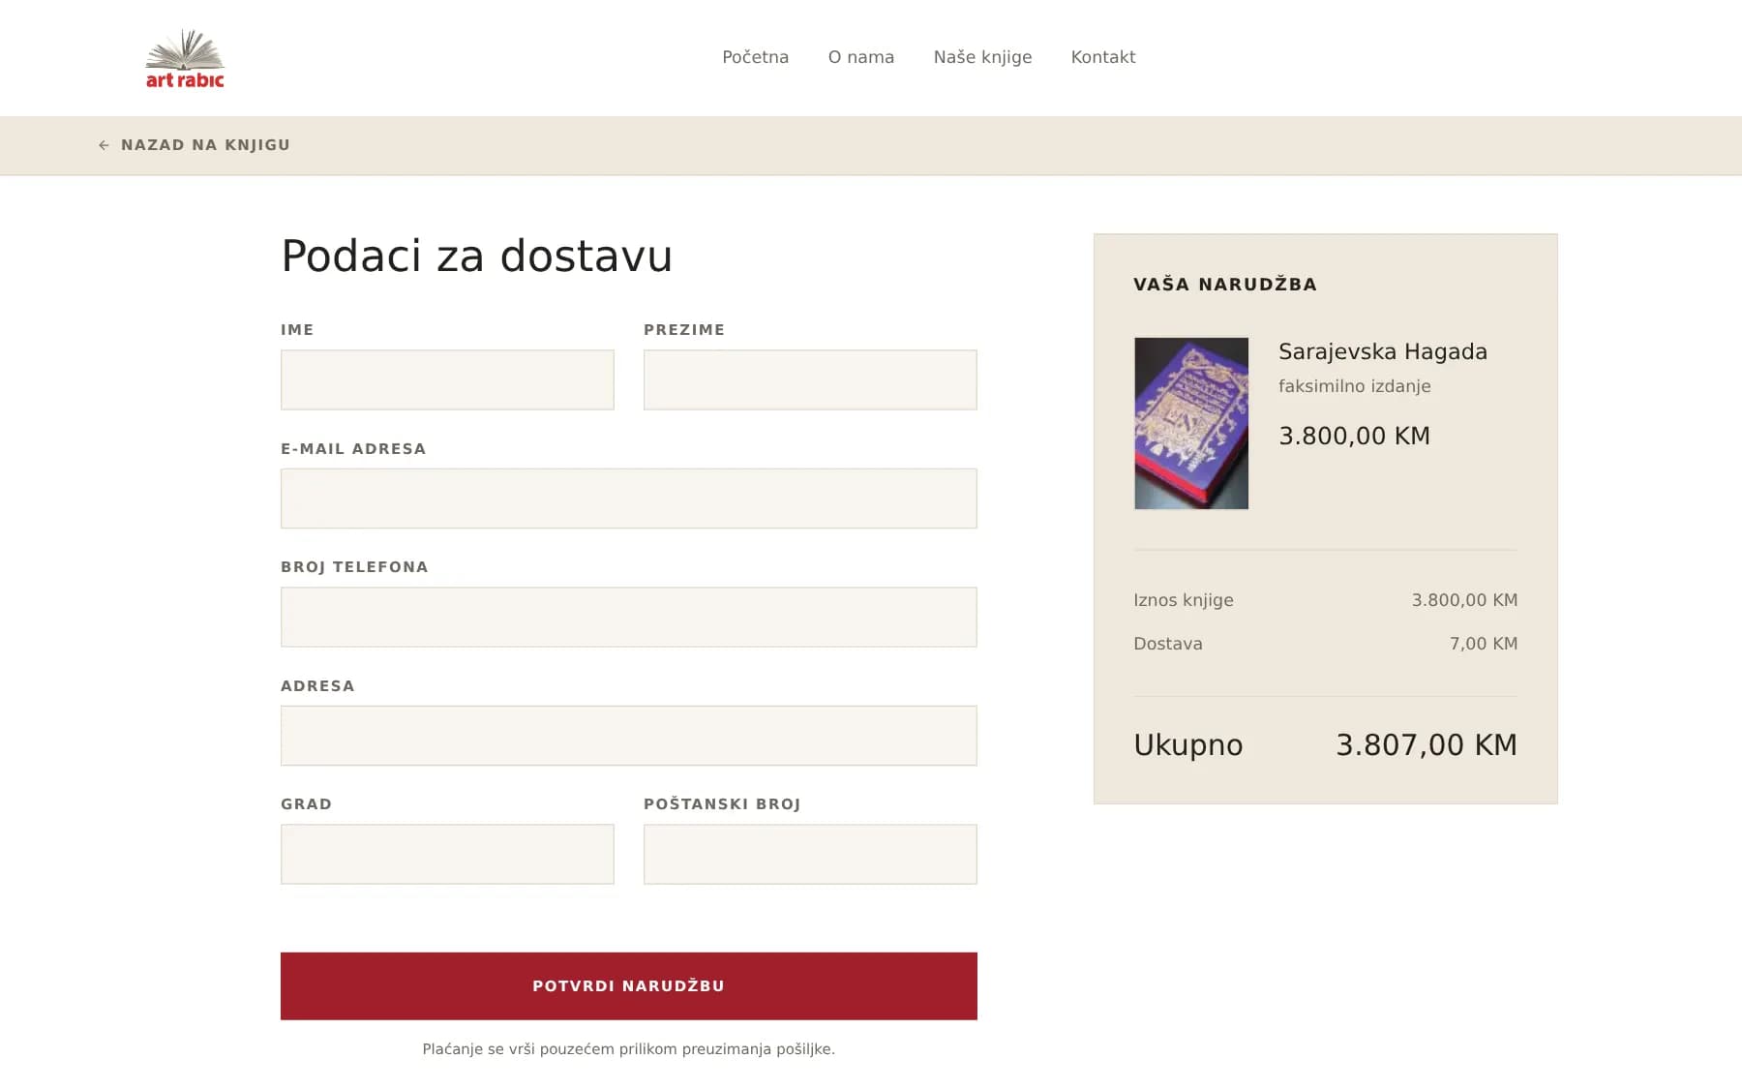Click the Iznos knjige label
1742x1089 pixels.
[1183, 600]
